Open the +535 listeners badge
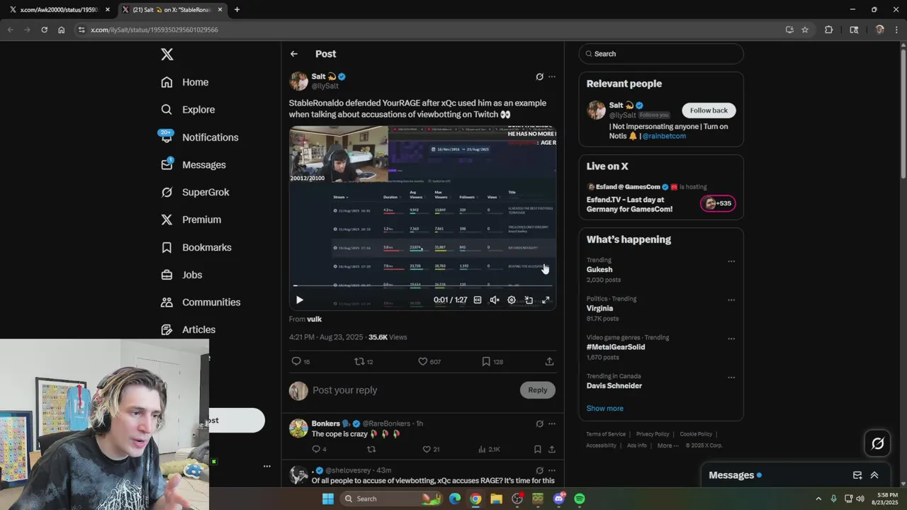This screenshot has width=907, height=510. pyautogui.click(x=718, y=203)
